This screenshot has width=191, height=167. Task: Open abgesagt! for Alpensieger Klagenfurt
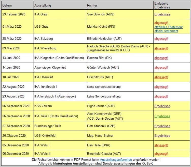point(161,68)
